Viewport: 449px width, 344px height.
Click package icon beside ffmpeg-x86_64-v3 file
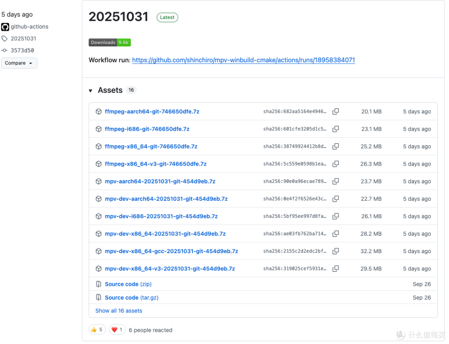point(99,164)
